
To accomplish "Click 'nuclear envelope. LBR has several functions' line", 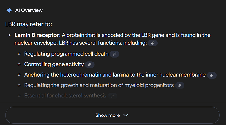I will 81,43.
